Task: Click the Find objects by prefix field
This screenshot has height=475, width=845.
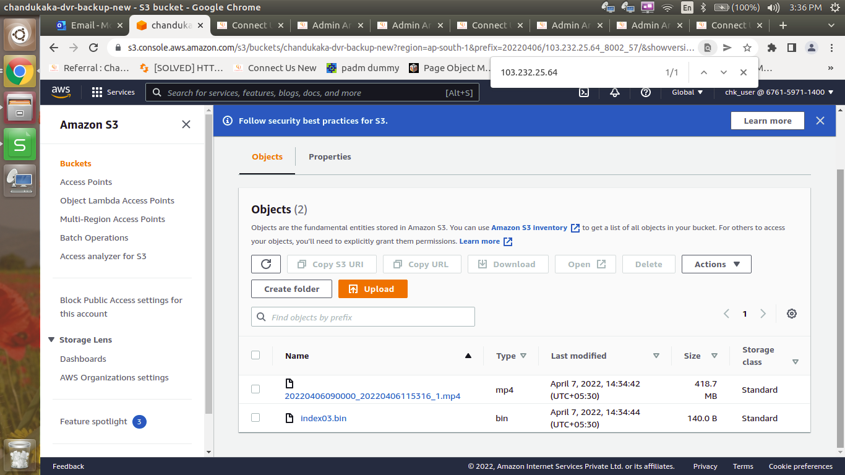Action: pyautogui.click(x=363, y=317)
